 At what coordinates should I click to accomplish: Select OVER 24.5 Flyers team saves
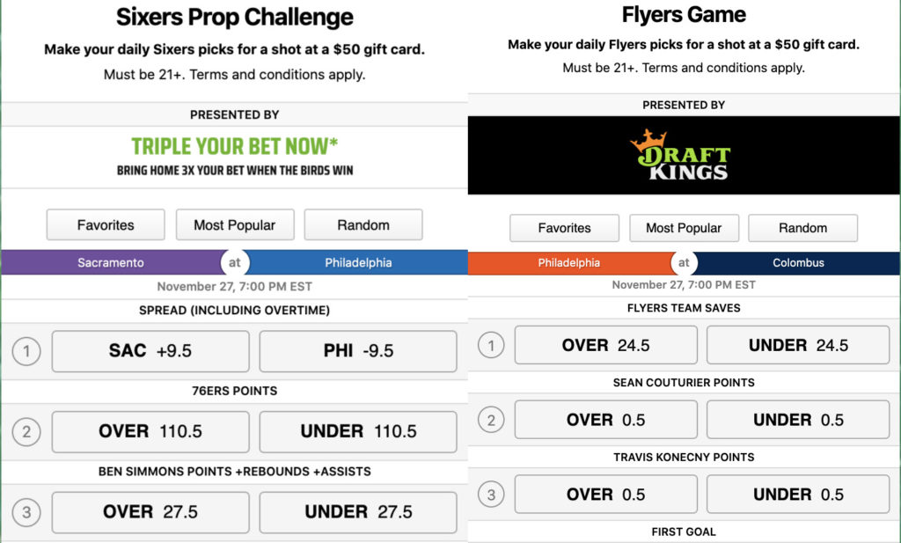[605, 345]
